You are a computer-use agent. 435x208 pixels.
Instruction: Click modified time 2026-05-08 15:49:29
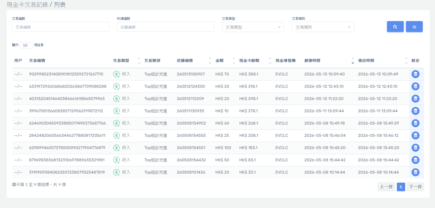coord(378,123)
